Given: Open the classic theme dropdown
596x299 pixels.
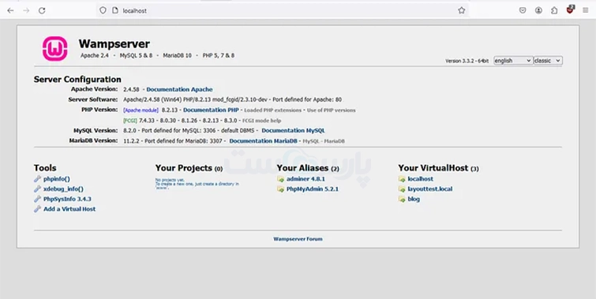Looking at the screenshot, I should [x=548, y=61].
